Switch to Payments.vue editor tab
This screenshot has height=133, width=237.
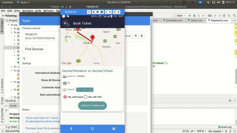[219, 20]
